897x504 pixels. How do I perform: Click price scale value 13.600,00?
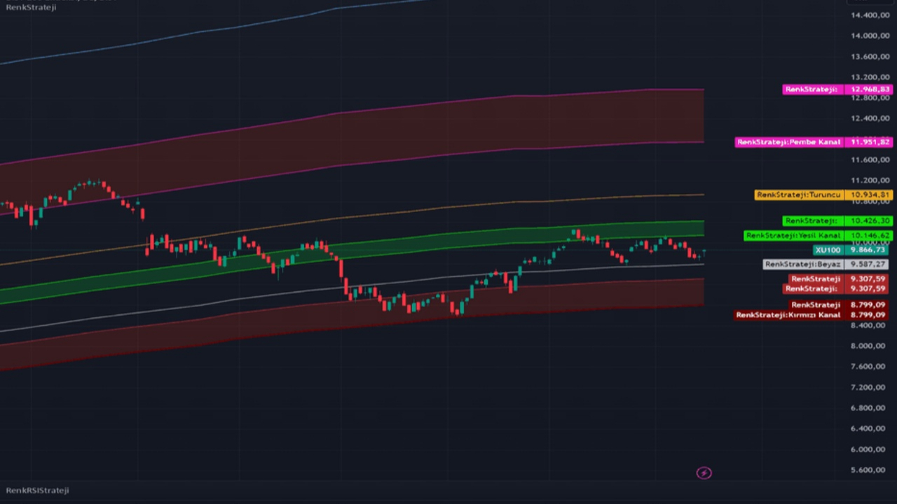869,57
